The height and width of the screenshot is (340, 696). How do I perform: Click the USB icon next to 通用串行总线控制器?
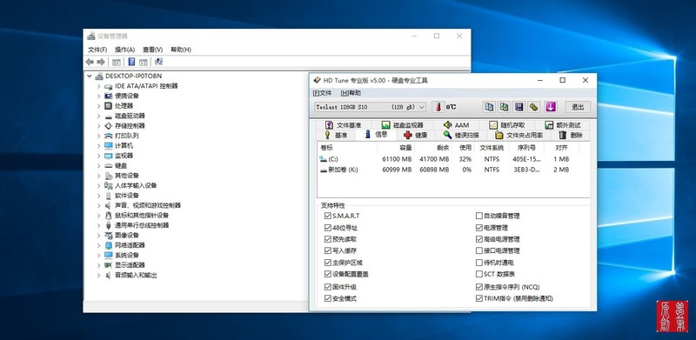(108, 225)
